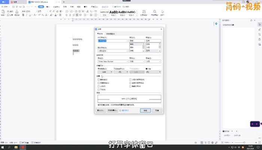The height and width of the screenshot is (150, 262).
Task: Switch to the 字符间距 character spacing tab
Action: pos(110,34)
